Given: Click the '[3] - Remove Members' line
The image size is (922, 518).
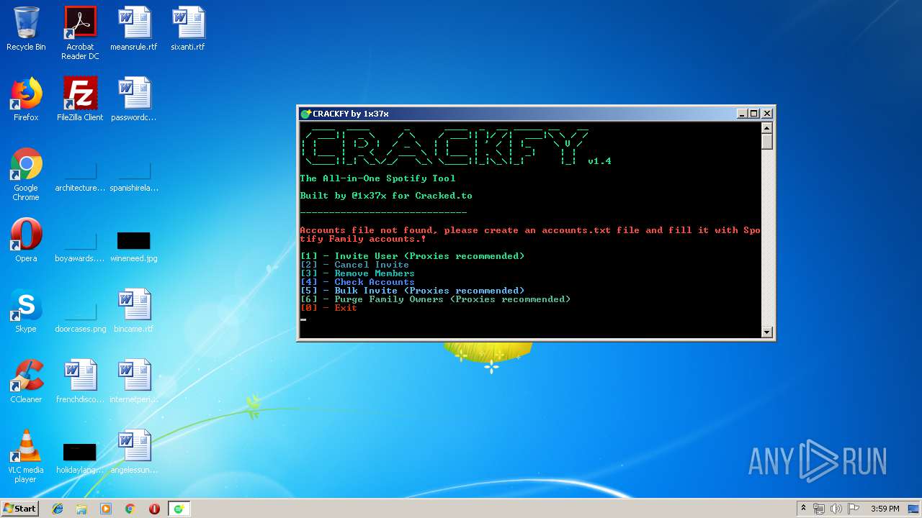Looking at the screenshot, I should (357, 273).
